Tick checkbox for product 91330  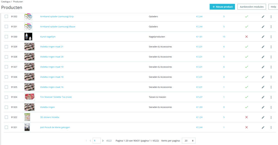(x=6, y=37)
